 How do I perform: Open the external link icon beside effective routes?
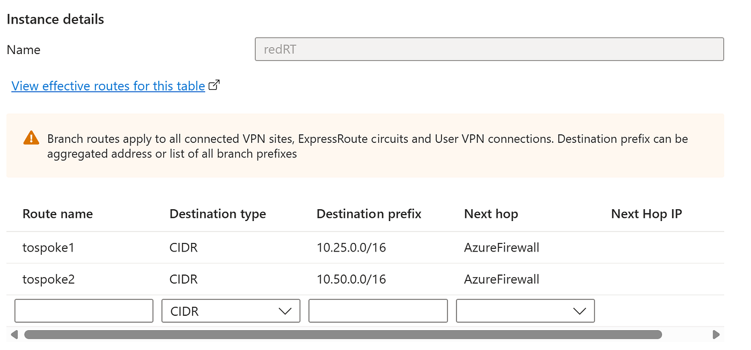coord(214,85)
